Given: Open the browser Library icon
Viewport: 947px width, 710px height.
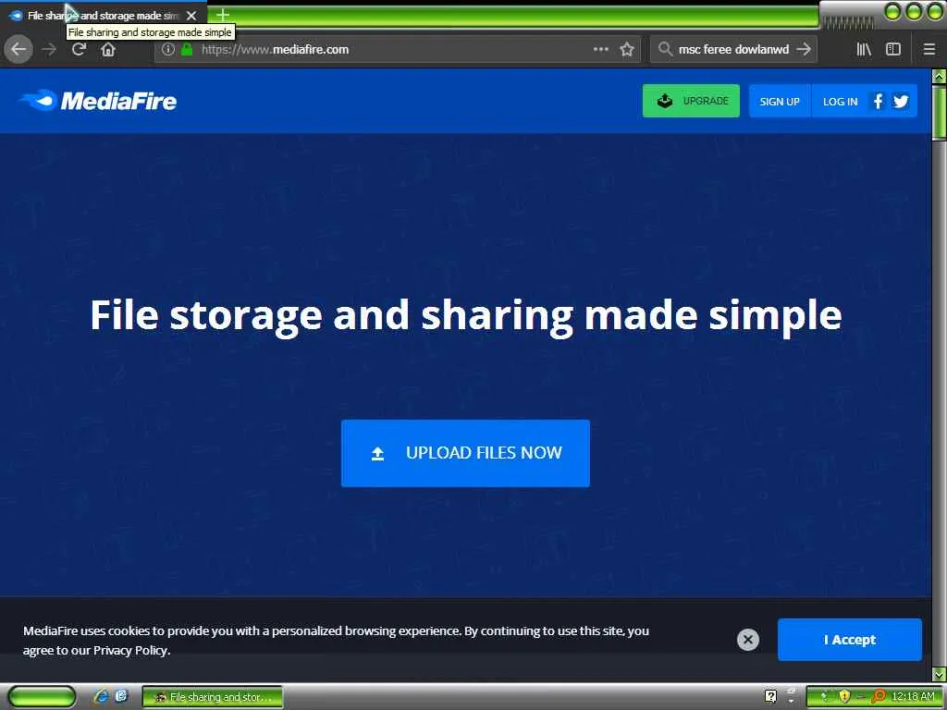Looking at the screenshot, I should coord(864,50).
